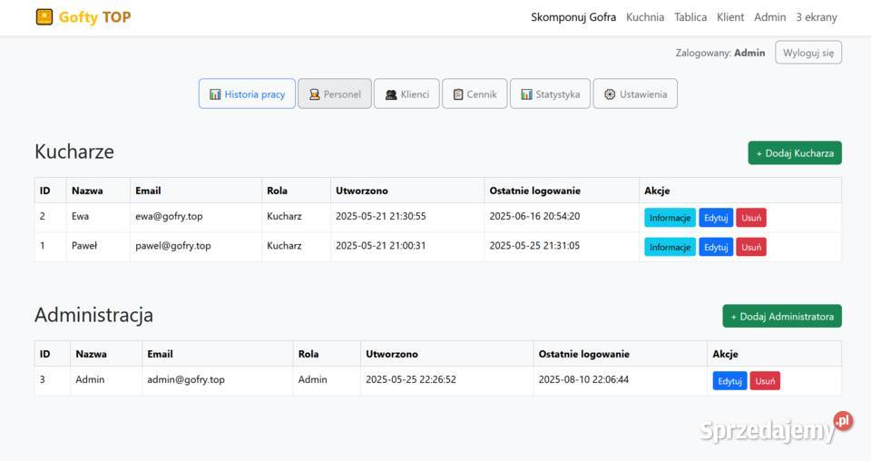Click the Dodaj Administratora button
This screenshot has height=461, width=871.
point(782,317)
